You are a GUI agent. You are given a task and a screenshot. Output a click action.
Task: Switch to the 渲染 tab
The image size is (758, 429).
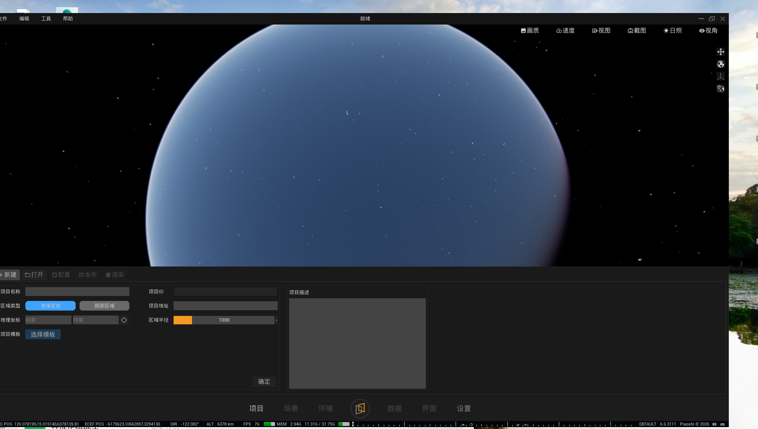click(115, 275)
